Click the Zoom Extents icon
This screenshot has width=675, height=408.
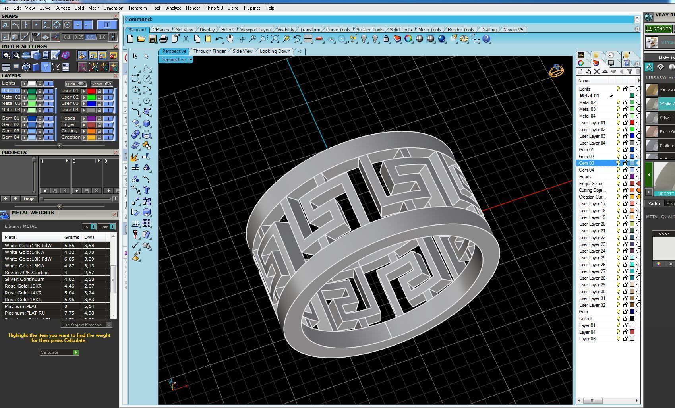pos(275,39)
